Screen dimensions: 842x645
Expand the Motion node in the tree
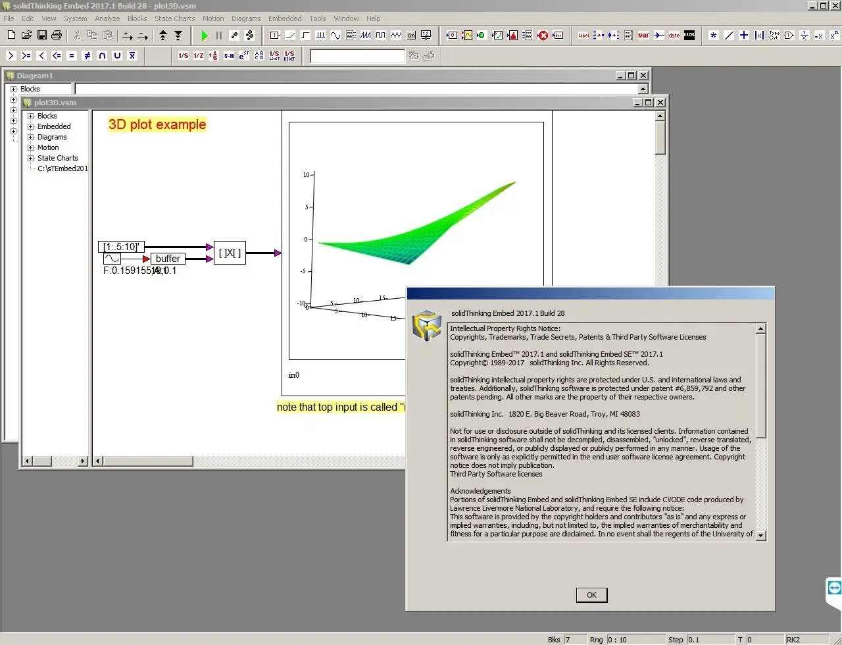30,147
